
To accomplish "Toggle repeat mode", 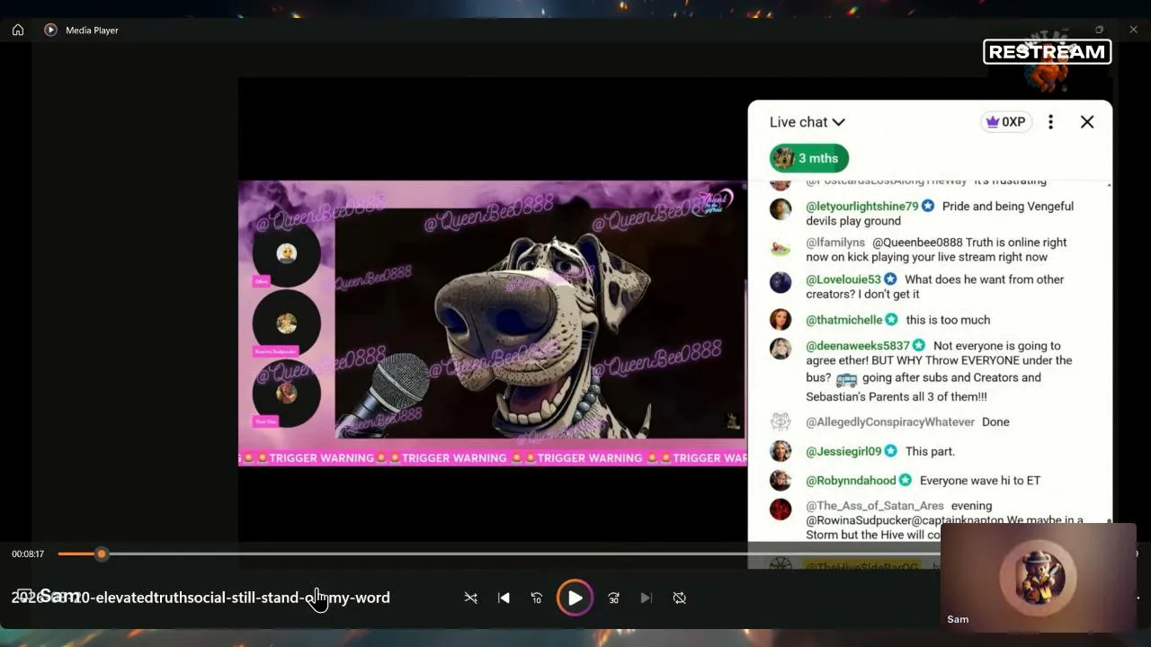I will (x=680, y=598).
